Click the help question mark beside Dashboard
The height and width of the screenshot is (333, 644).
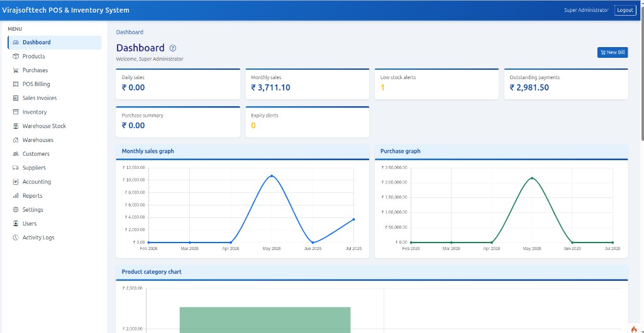173,48
